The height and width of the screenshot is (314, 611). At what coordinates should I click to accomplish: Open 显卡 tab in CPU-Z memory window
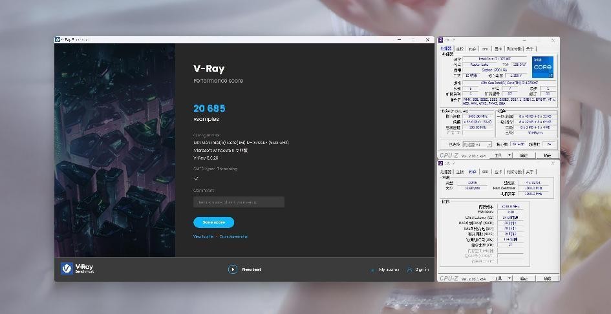[498, 172]
